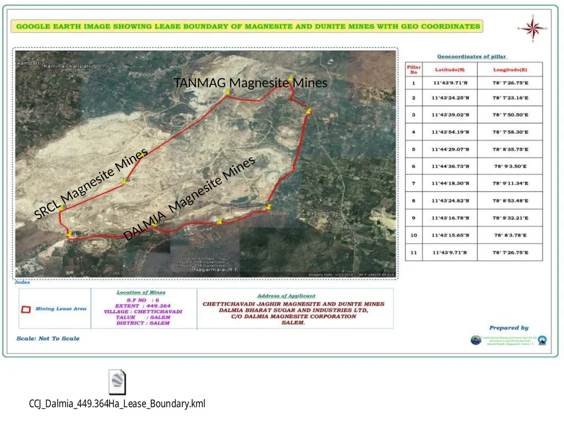Select longitude 78°7'50.50"E cell
Screen dimensions: 564x423
510,115
